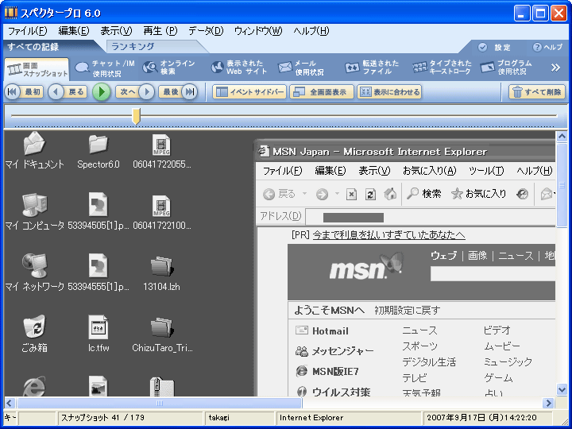Jump to first snapshot with 最初 button
The height and width of the screenshot is (429, 572).
coord(24,91)
